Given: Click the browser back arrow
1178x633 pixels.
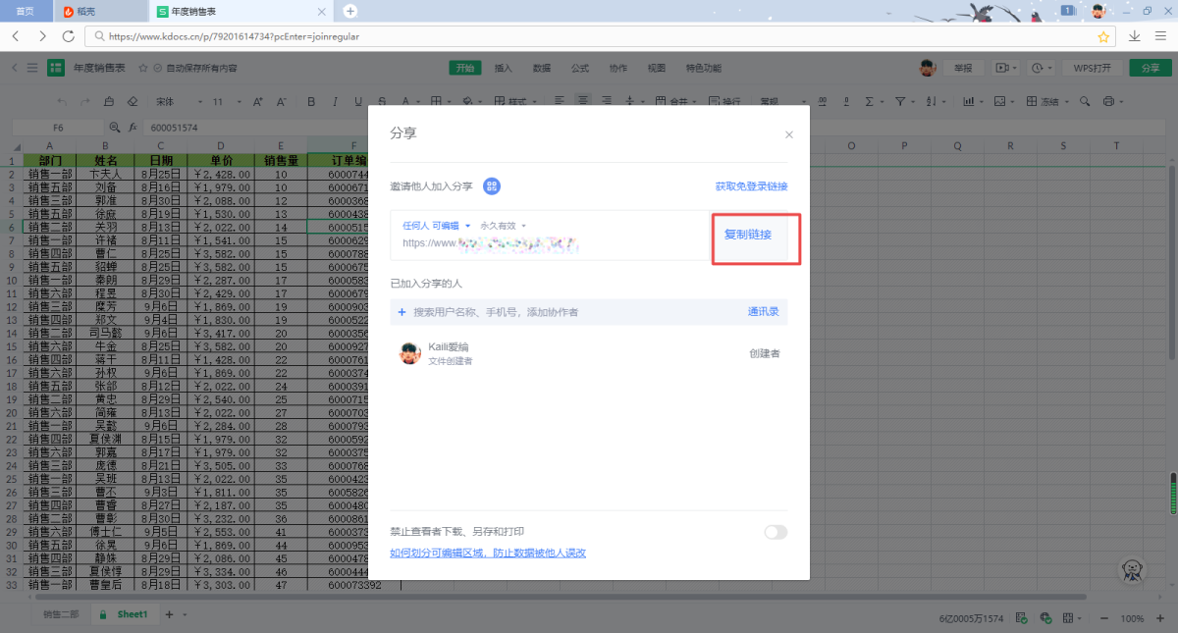Looking at the screenshot, I should coord(17,36).
